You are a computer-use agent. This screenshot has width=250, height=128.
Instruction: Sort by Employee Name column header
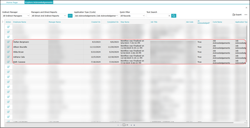[20, 22]
